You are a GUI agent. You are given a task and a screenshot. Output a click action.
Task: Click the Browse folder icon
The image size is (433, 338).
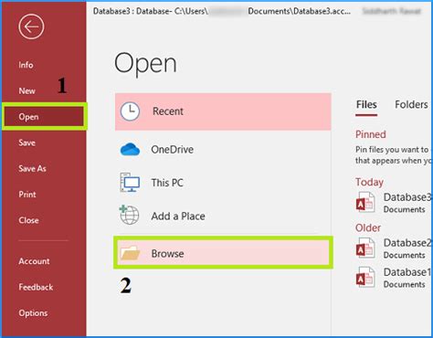coord(130,253)
